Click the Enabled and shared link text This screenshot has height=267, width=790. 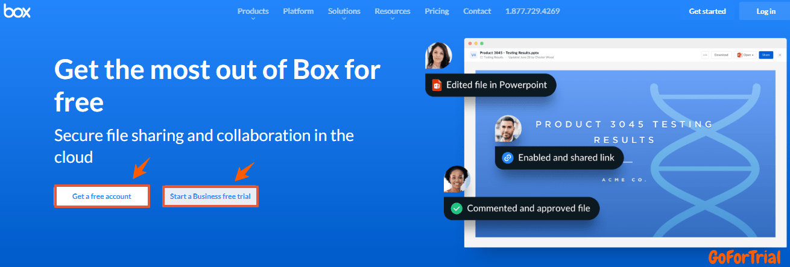tap(566, 158)
